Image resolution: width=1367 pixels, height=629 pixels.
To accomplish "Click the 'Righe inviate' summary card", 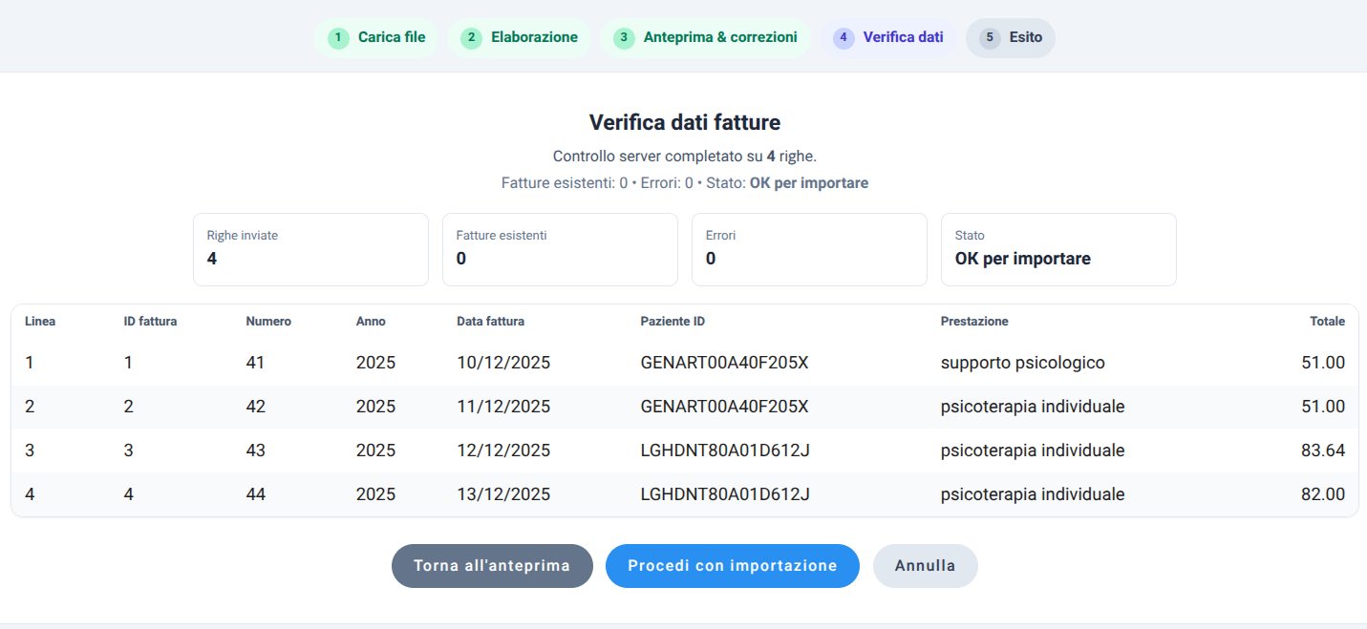I will [310, 249].
